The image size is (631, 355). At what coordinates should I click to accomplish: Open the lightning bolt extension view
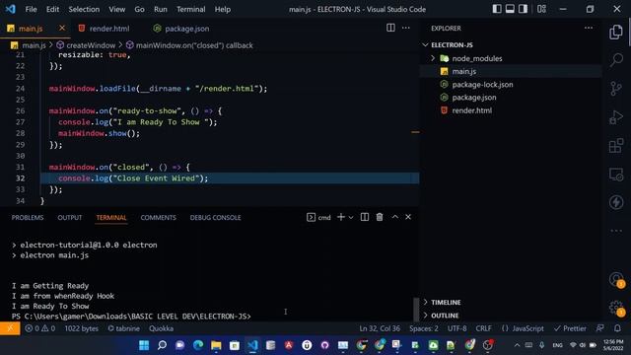615,202
